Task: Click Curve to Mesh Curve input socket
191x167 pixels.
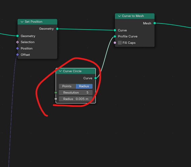Action: pyautogui.click(x=115, y=30)
